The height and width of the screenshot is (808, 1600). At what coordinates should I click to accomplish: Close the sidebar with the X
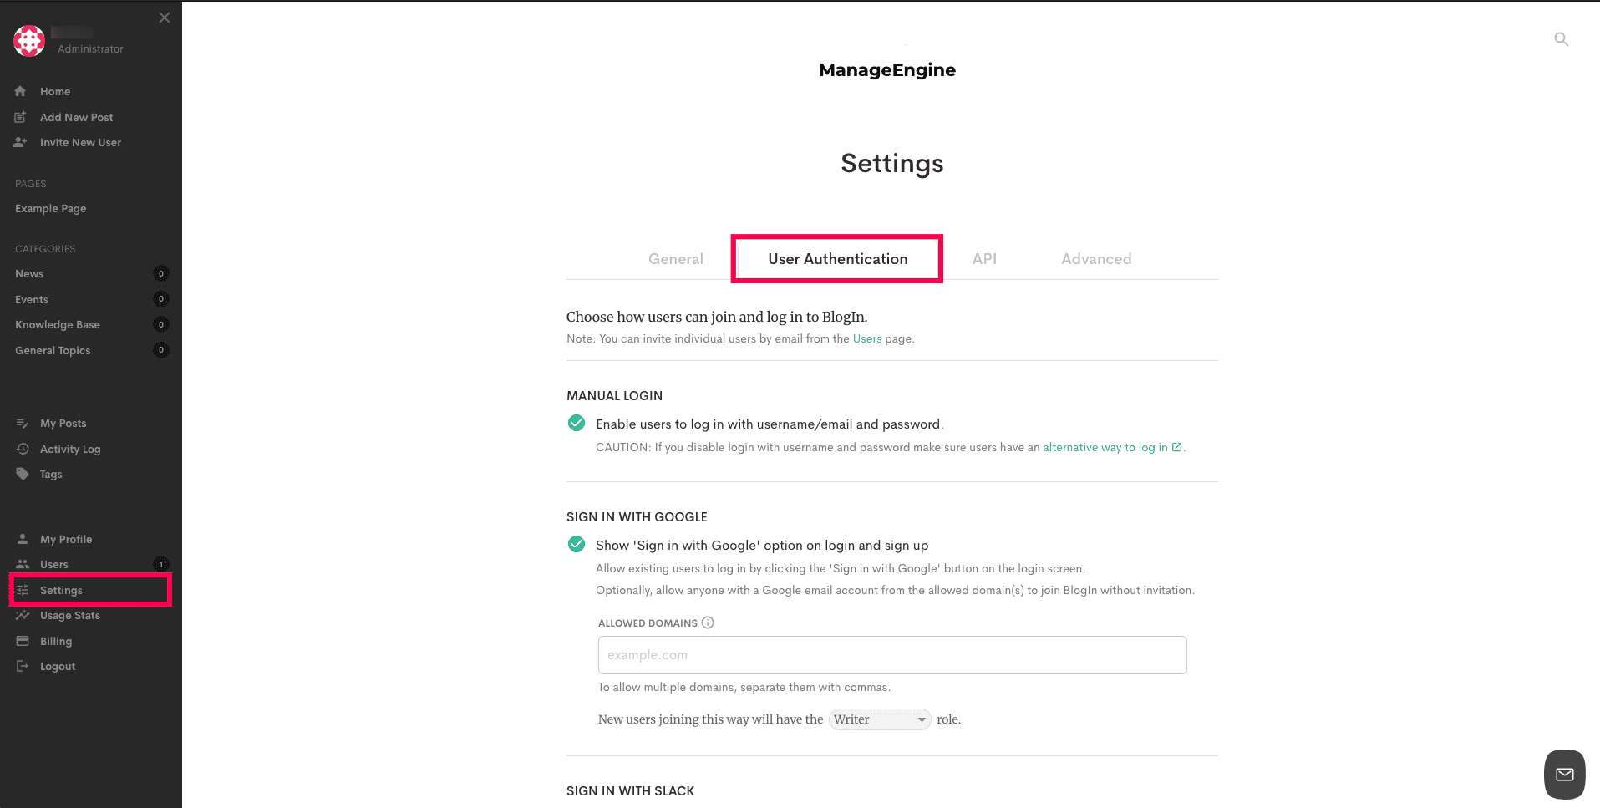(165, 18)
